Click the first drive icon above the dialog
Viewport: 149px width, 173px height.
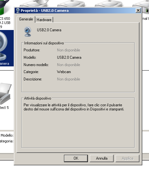pos(33,4)
